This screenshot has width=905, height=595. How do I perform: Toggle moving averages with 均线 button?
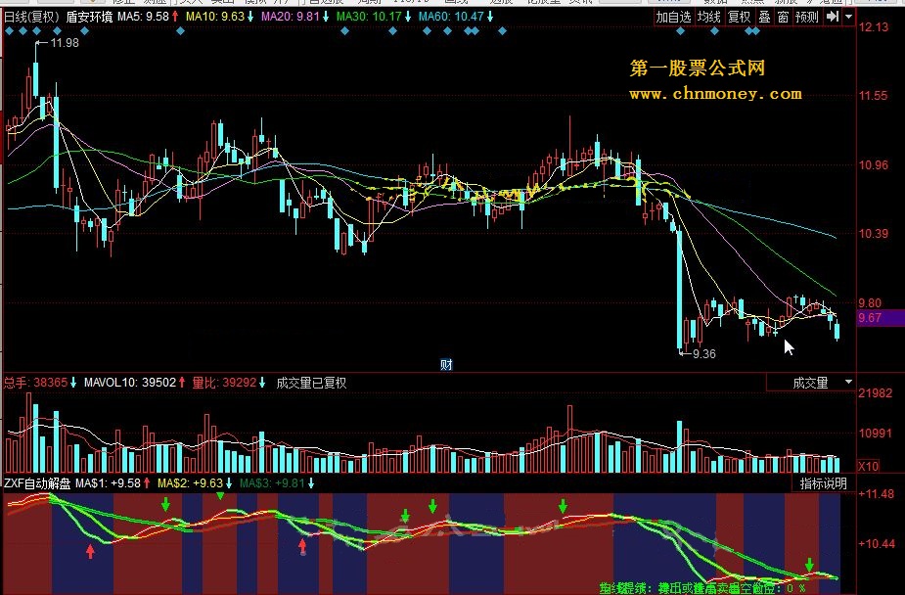coord(708,18)
